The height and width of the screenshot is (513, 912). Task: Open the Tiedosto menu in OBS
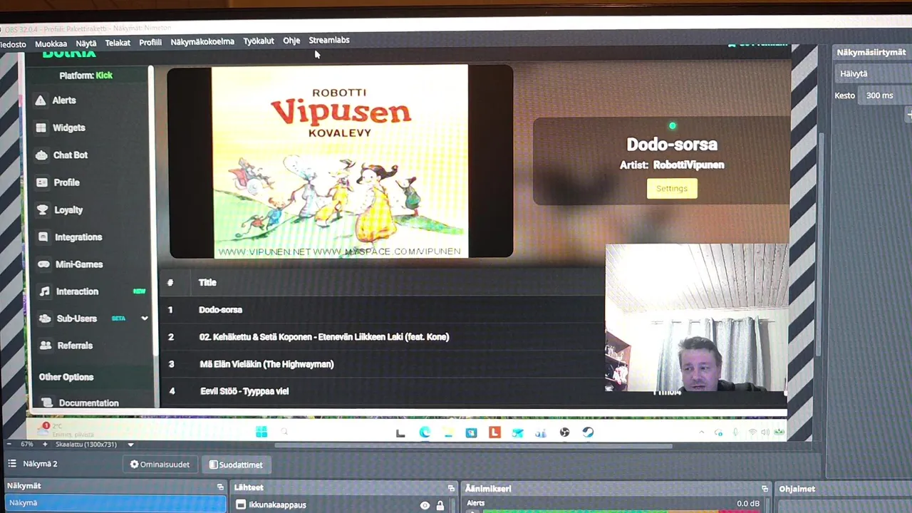point(12,44)
